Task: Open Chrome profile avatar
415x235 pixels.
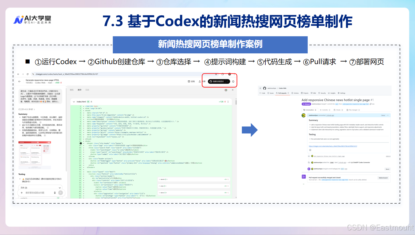Action: (x=230, y=74)
